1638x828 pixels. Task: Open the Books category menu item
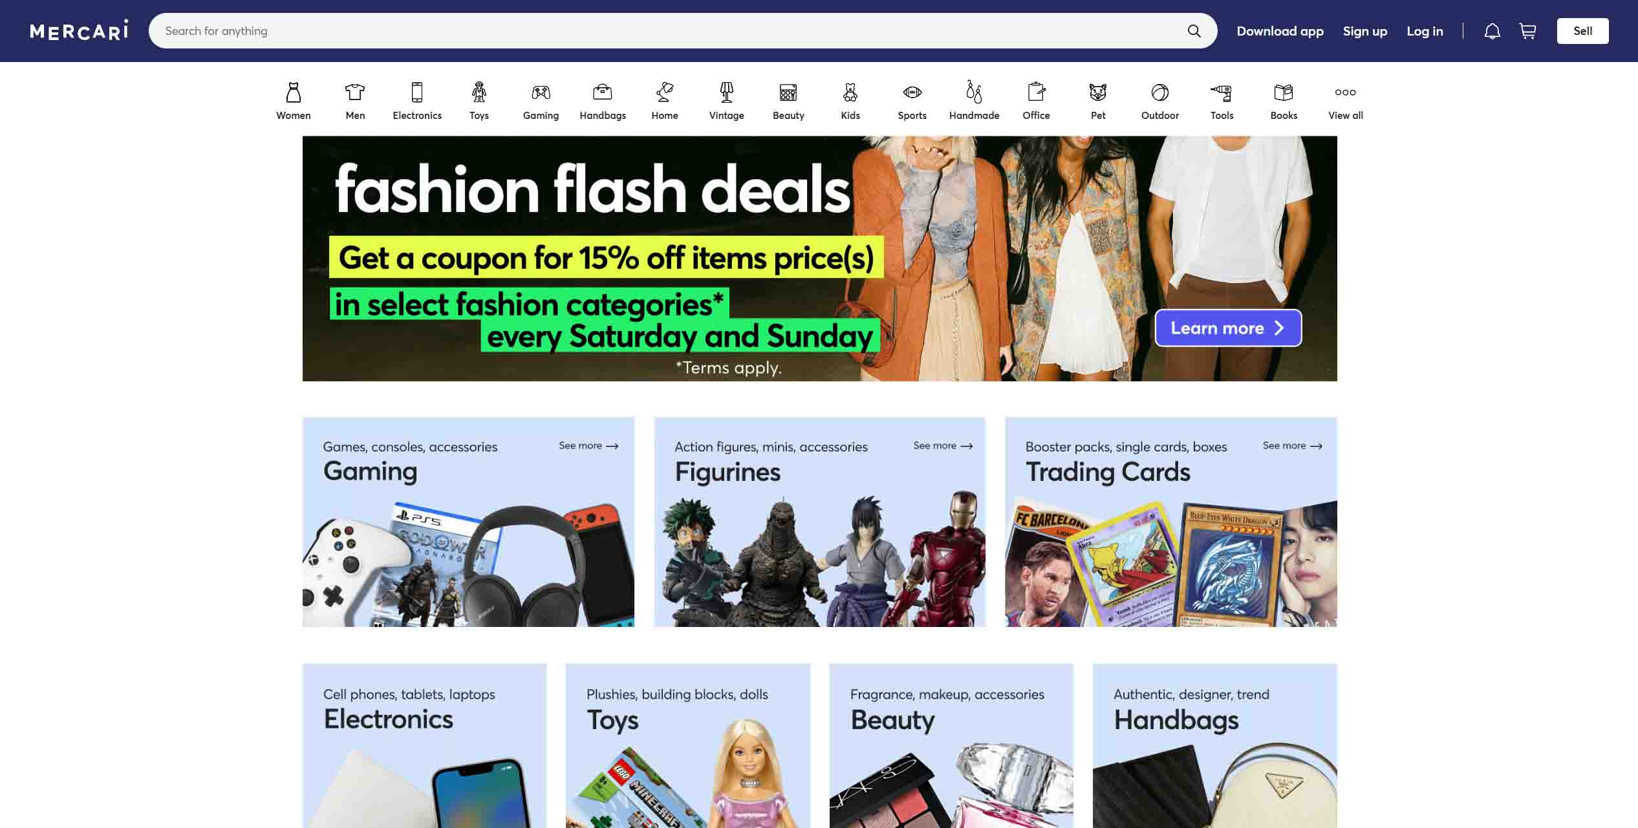click(1284, 101)
